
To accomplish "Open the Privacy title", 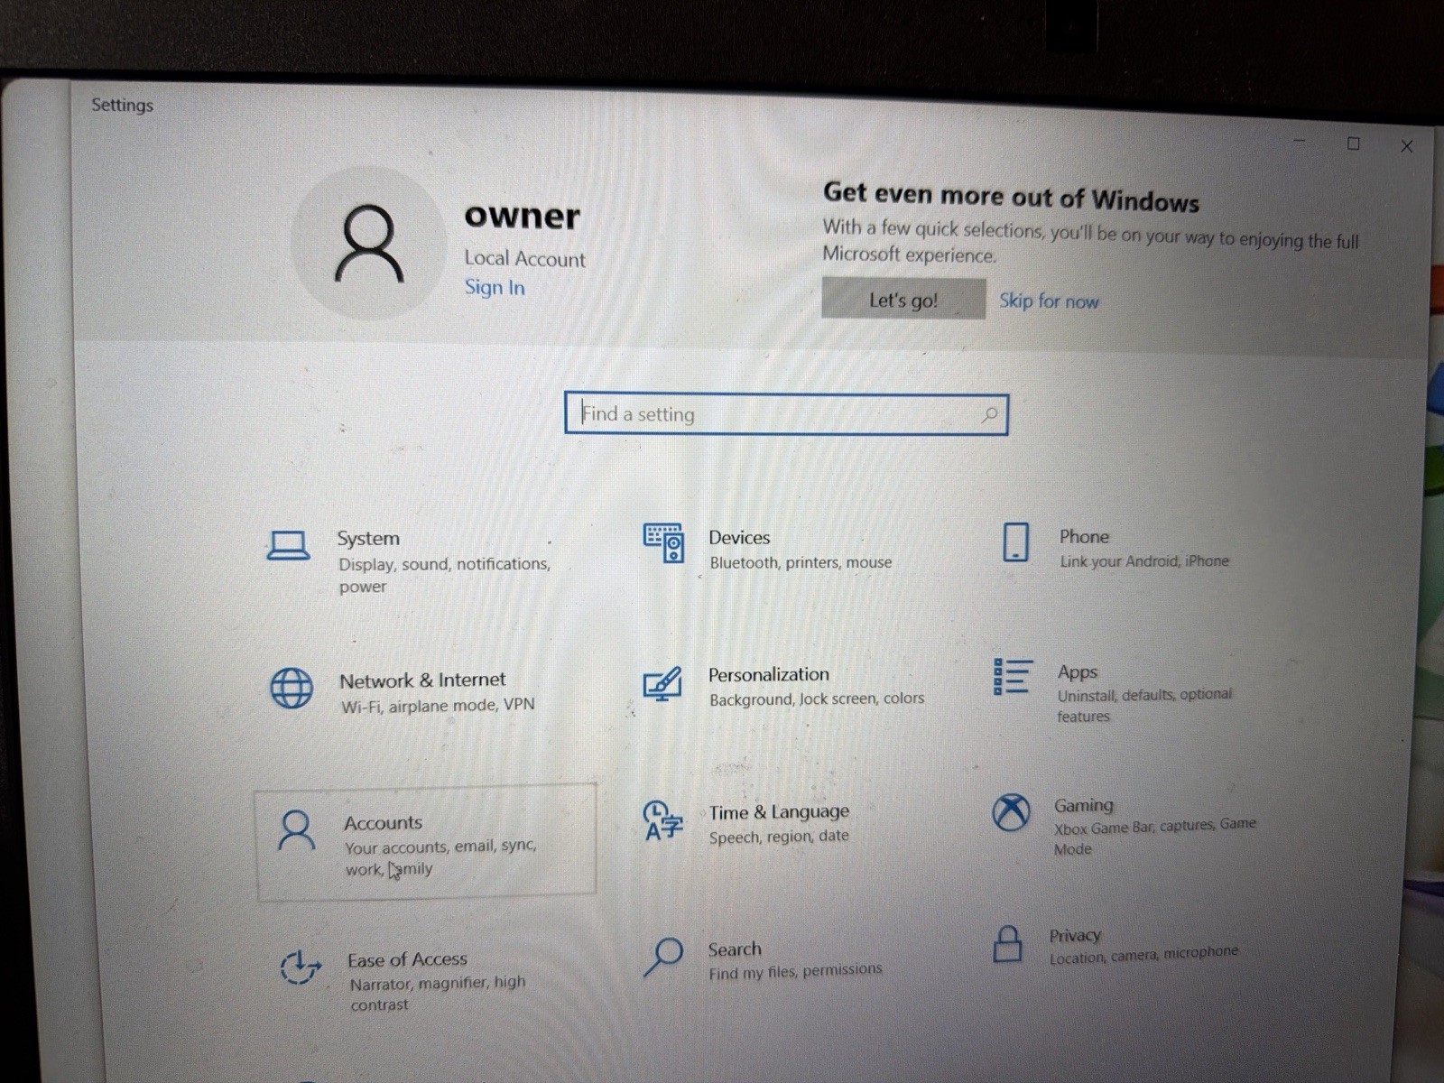I will (1075, 935).
